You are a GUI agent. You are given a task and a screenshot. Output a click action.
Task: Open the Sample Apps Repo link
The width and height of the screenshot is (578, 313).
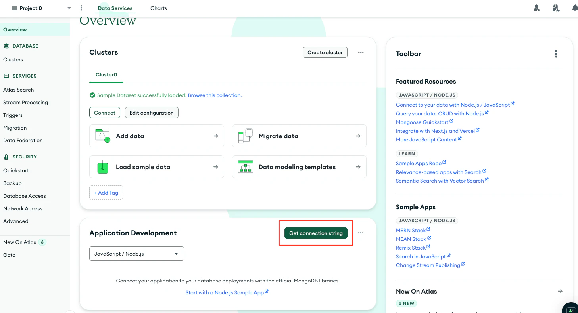421,163
